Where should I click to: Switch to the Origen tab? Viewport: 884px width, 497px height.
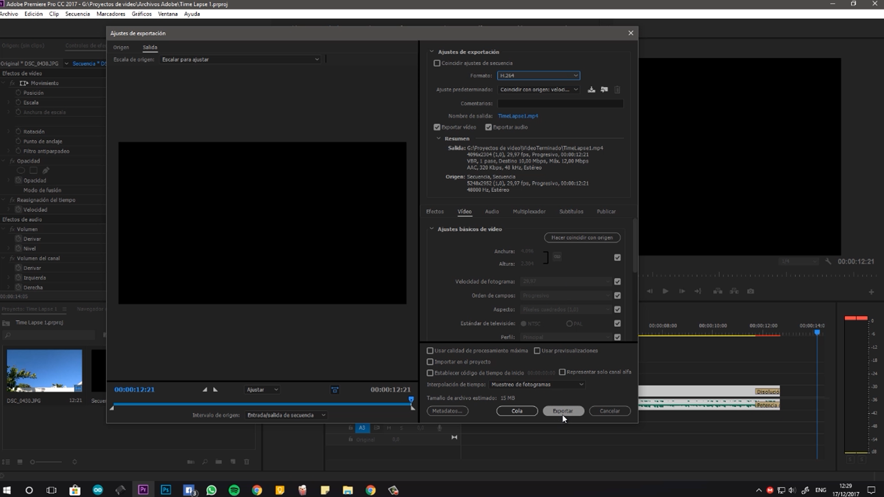click(121, 47)
